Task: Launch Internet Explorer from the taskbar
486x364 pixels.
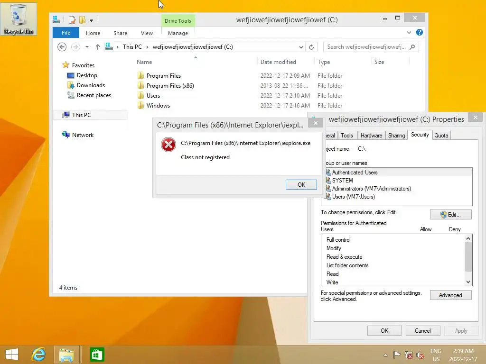Action: [39, 355]
